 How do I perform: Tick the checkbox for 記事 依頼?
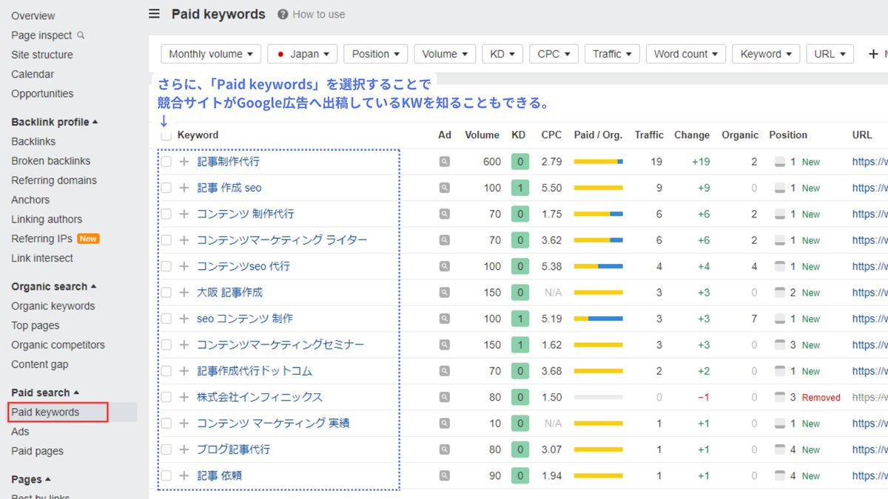pos(166,475)
